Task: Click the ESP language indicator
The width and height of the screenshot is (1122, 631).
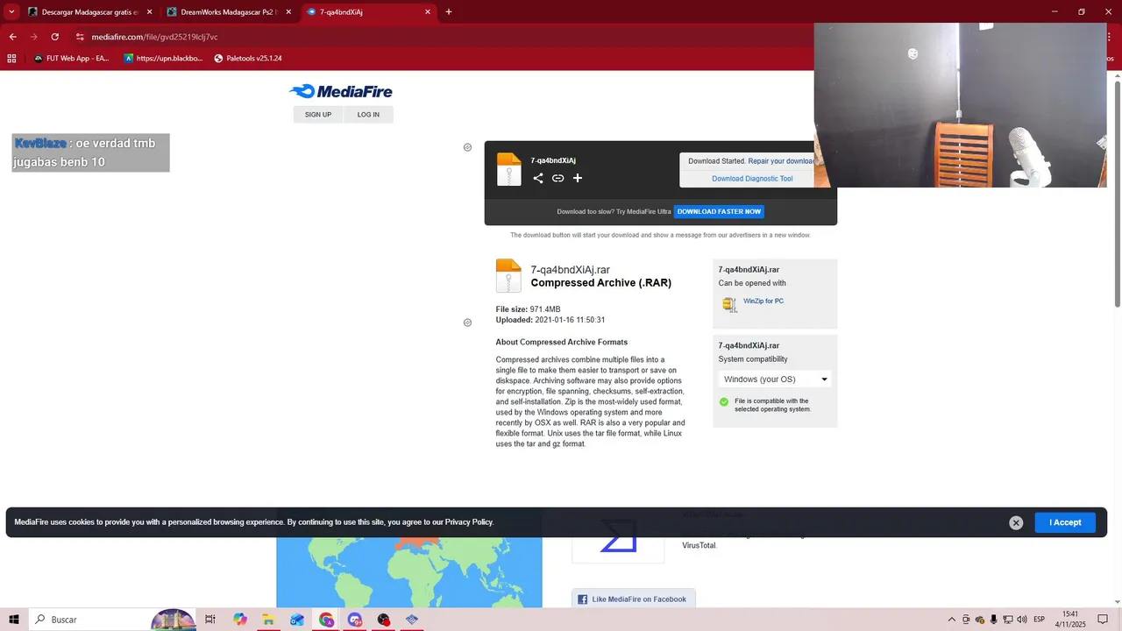Action: [1040, 620]
